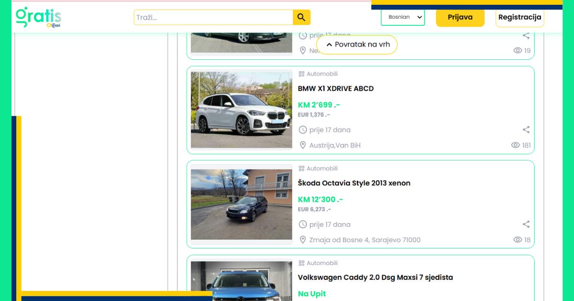Click views eye icon on BMW listing

click(516, 145)
